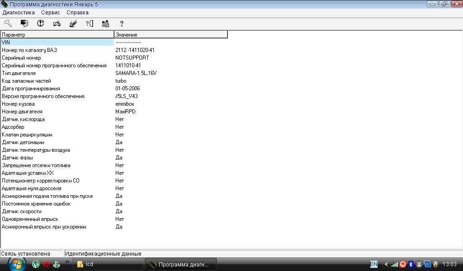Click the Значение column header

click(170, 34)
